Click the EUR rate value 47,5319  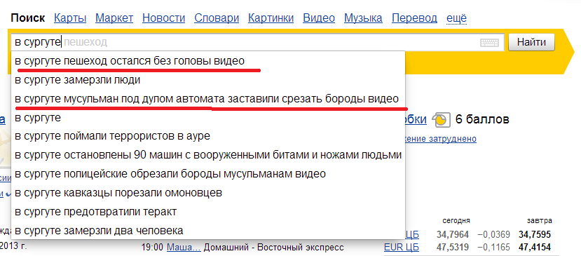(453, 247)
